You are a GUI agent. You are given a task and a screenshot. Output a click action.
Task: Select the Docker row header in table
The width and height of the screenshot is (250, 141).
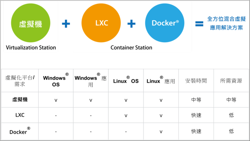20,131
